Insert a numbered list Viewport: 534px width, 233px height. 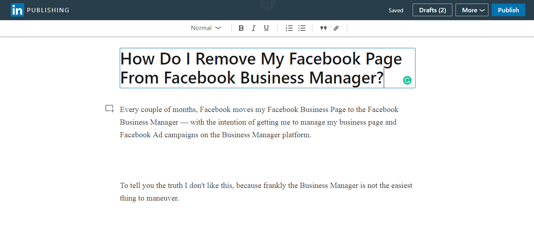click(x=289, y=28)
